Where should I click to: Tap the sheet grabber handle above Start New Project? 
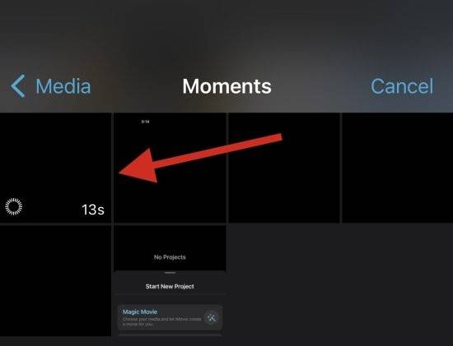pyautogui.click(x=170, y=273)
